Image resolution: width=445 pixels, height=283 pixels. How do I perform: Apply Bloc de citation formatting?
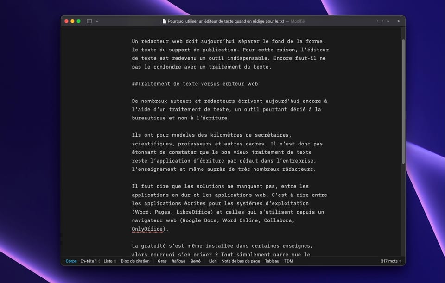click(x=135, y=261)
